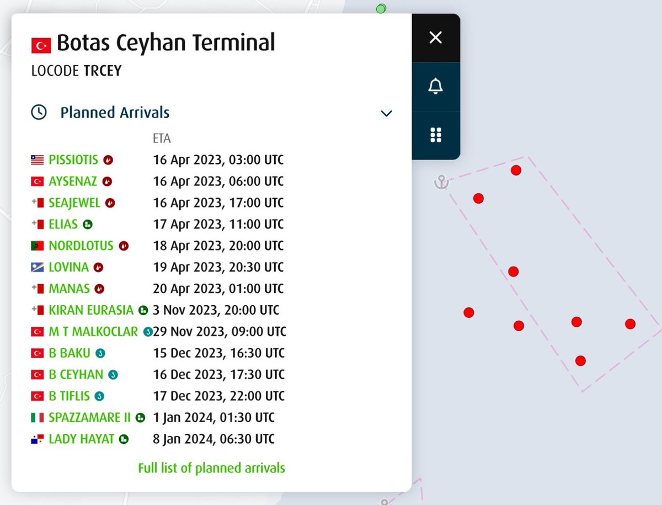Click the cargo icon after KIRAN EURASIA
The image size is (662, 505).
coord(143,311)
